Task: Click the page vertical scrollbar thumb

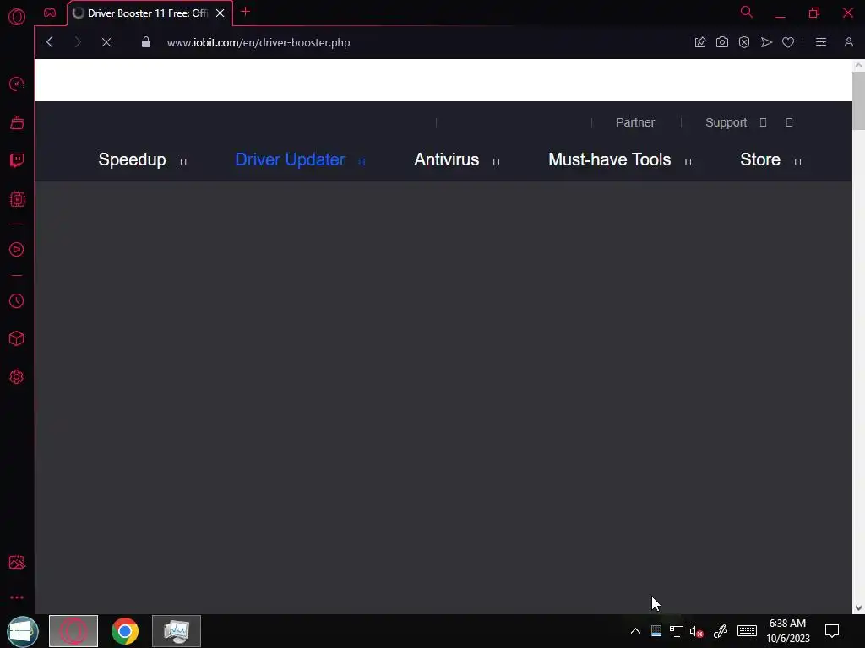Action: tap(858, 101)
